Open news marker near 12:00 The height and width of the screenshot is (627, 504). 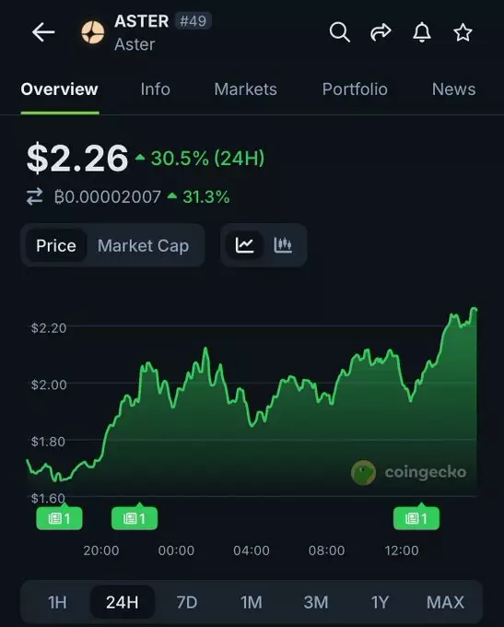click(x=416, y=518)
